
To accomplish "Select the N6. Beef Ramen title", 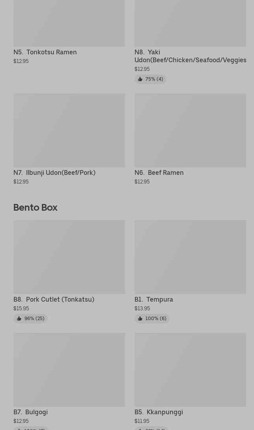I will pyautogui.click(x=159, y=172).
